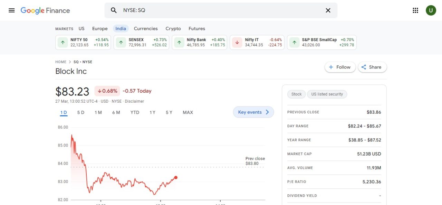The image size is (442, 205).
Task: Click the PREVIOUS CLOSE label
Action: [303, 112]
